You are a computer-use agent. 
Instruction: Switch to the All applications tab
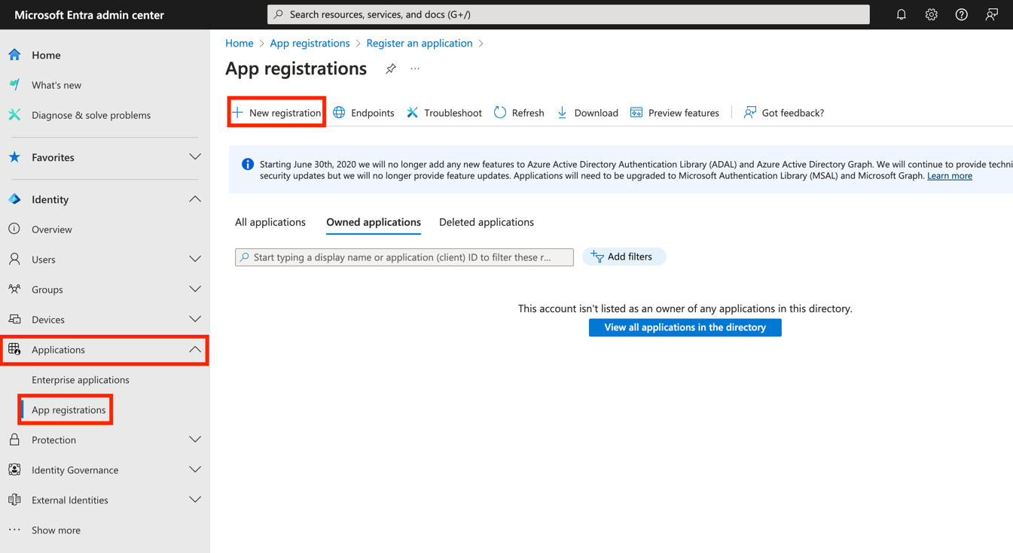pyautogui.click(x=270, y=222)
